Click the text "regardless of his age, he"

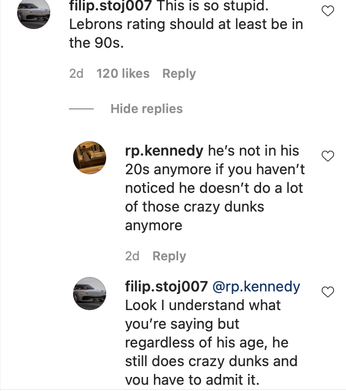point(207,343)
